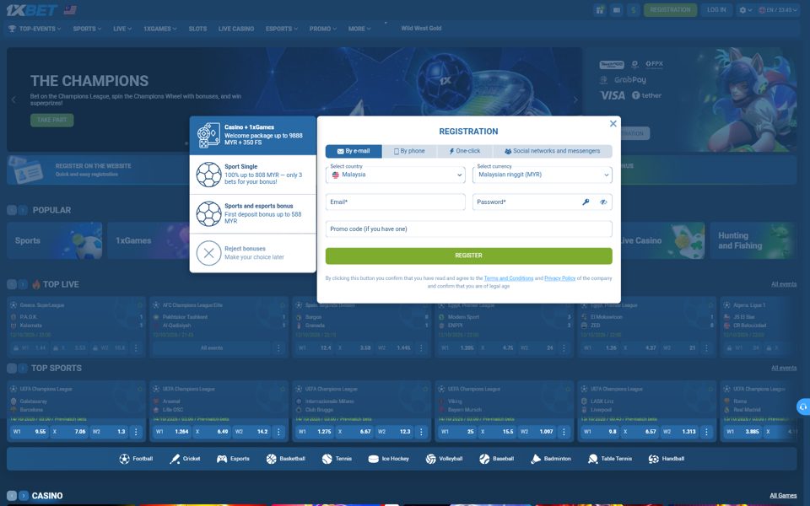The height and width of the screenshot is (506, 810).
Task: Expand the LIVE menu
Action: pyautogui.click(x=122, y=29)
